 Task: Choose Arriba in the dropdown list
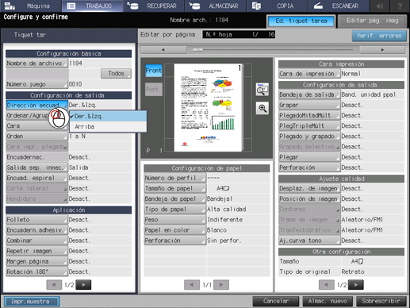pos(108,127)
